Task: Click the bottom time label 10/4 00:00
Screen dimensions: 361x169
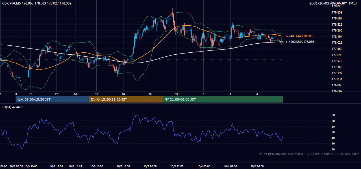Action: click(203, 166)
